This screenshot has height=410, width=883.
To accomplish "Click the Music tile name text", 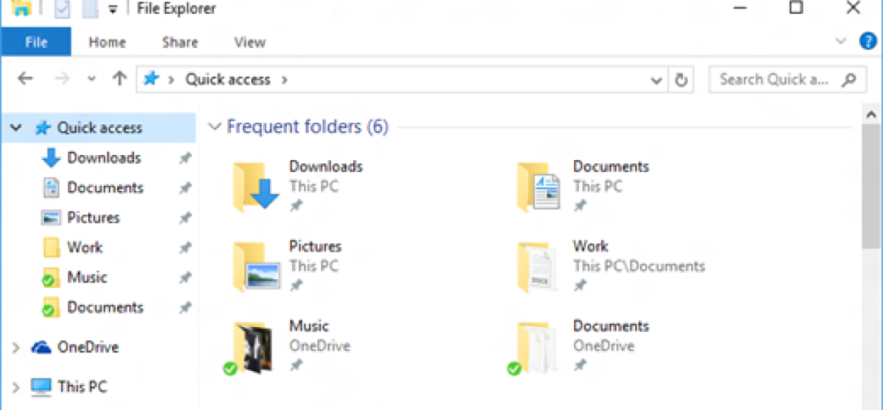I will pos(309,326).
